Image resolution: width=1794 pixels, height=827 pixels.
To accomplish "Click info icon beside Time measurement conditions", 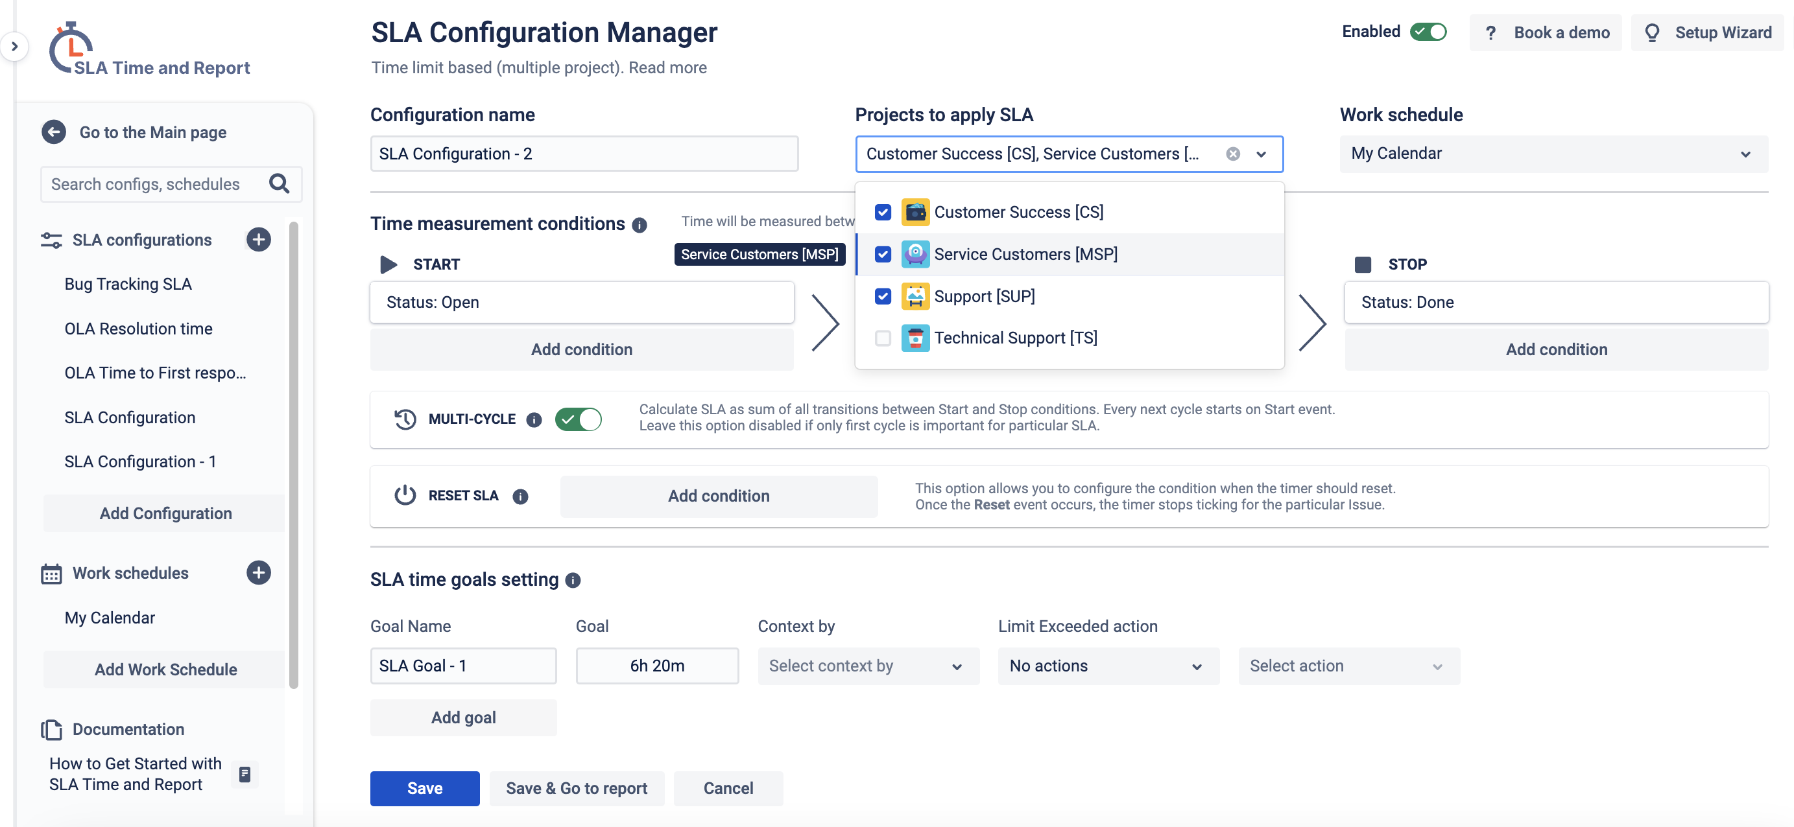I will click(x=640, y=225).
